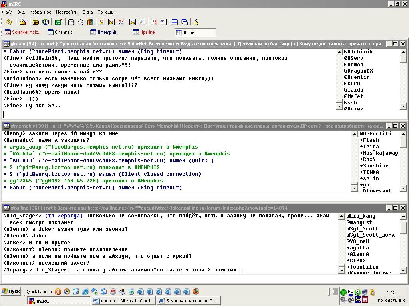Click the Timer clock toolbar icon
This screenshot has height=306, width=409.
[81, 22]
